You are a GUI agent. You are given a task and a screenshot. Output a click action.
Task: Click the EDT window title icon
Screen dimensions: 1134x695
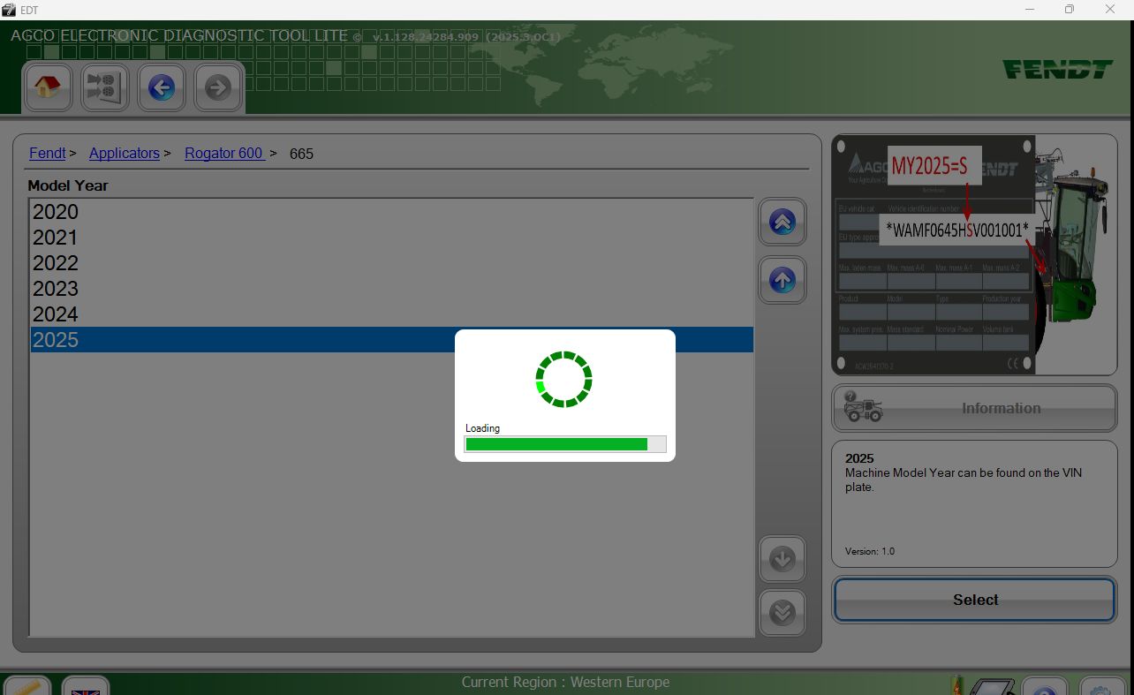tap(9, 10)
